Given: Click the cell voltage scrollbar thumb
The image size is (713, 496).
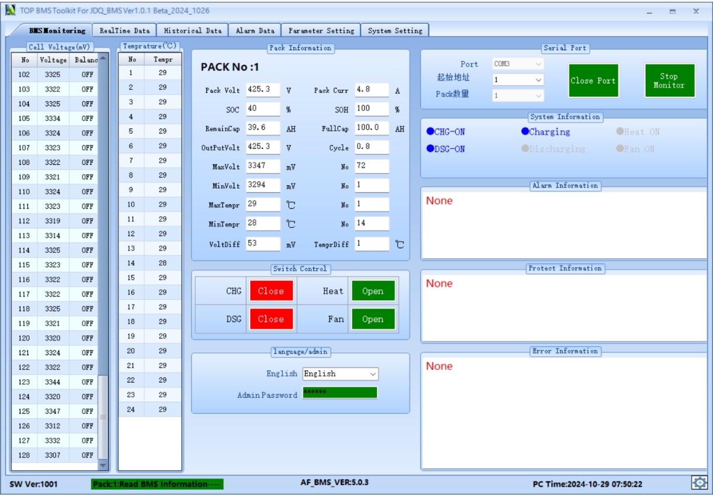Looking at the screenshot, I should coord(103,417).
